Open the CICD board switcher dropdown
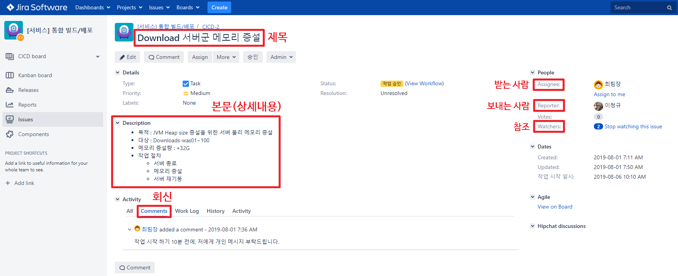The width and height of the screenshot is (678, 276). [x=98, y=57]
